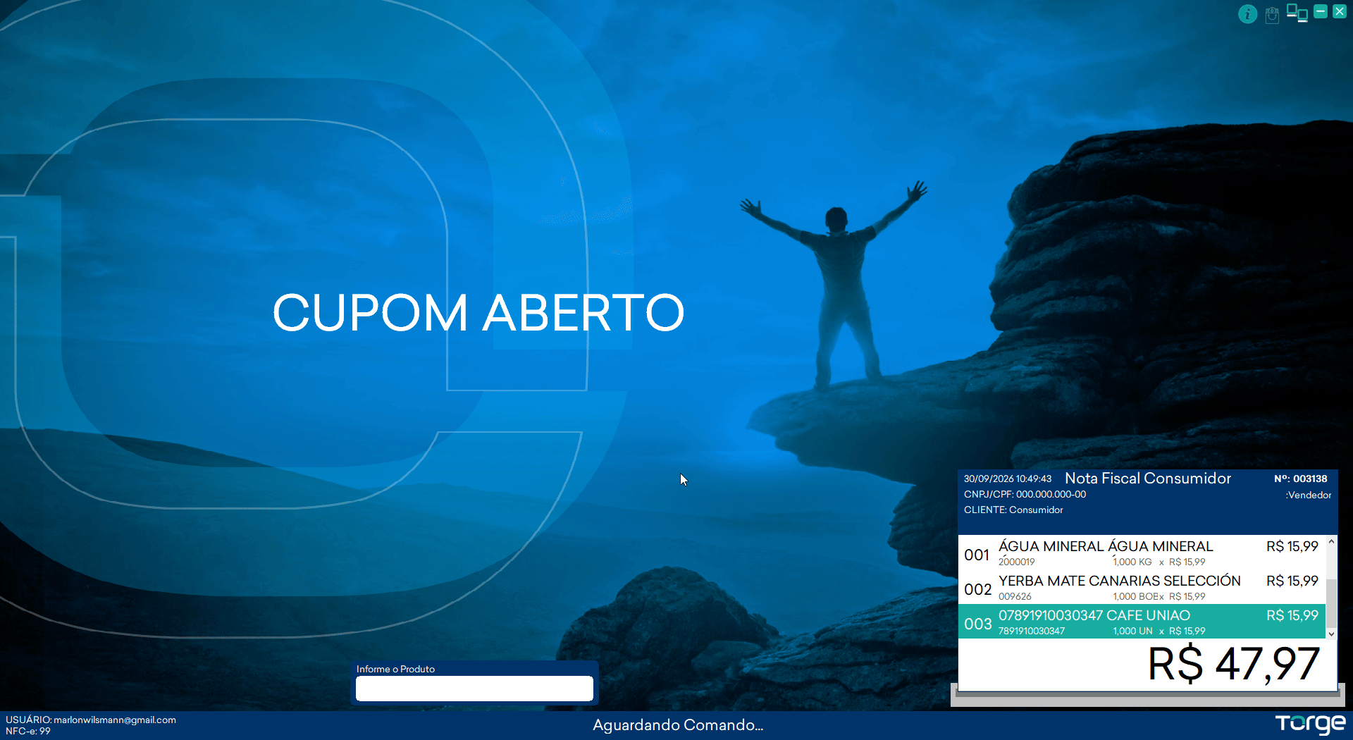Click the item list scroll down arrow

coord(1331,634)
